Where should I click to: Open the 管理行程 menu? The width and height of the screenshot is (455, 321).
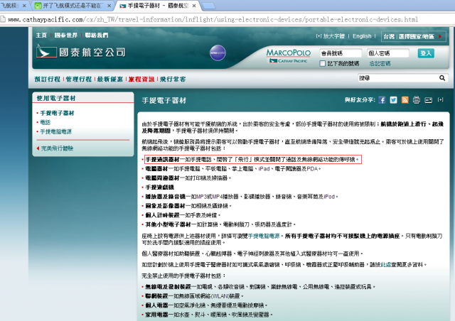pos(79,79)
